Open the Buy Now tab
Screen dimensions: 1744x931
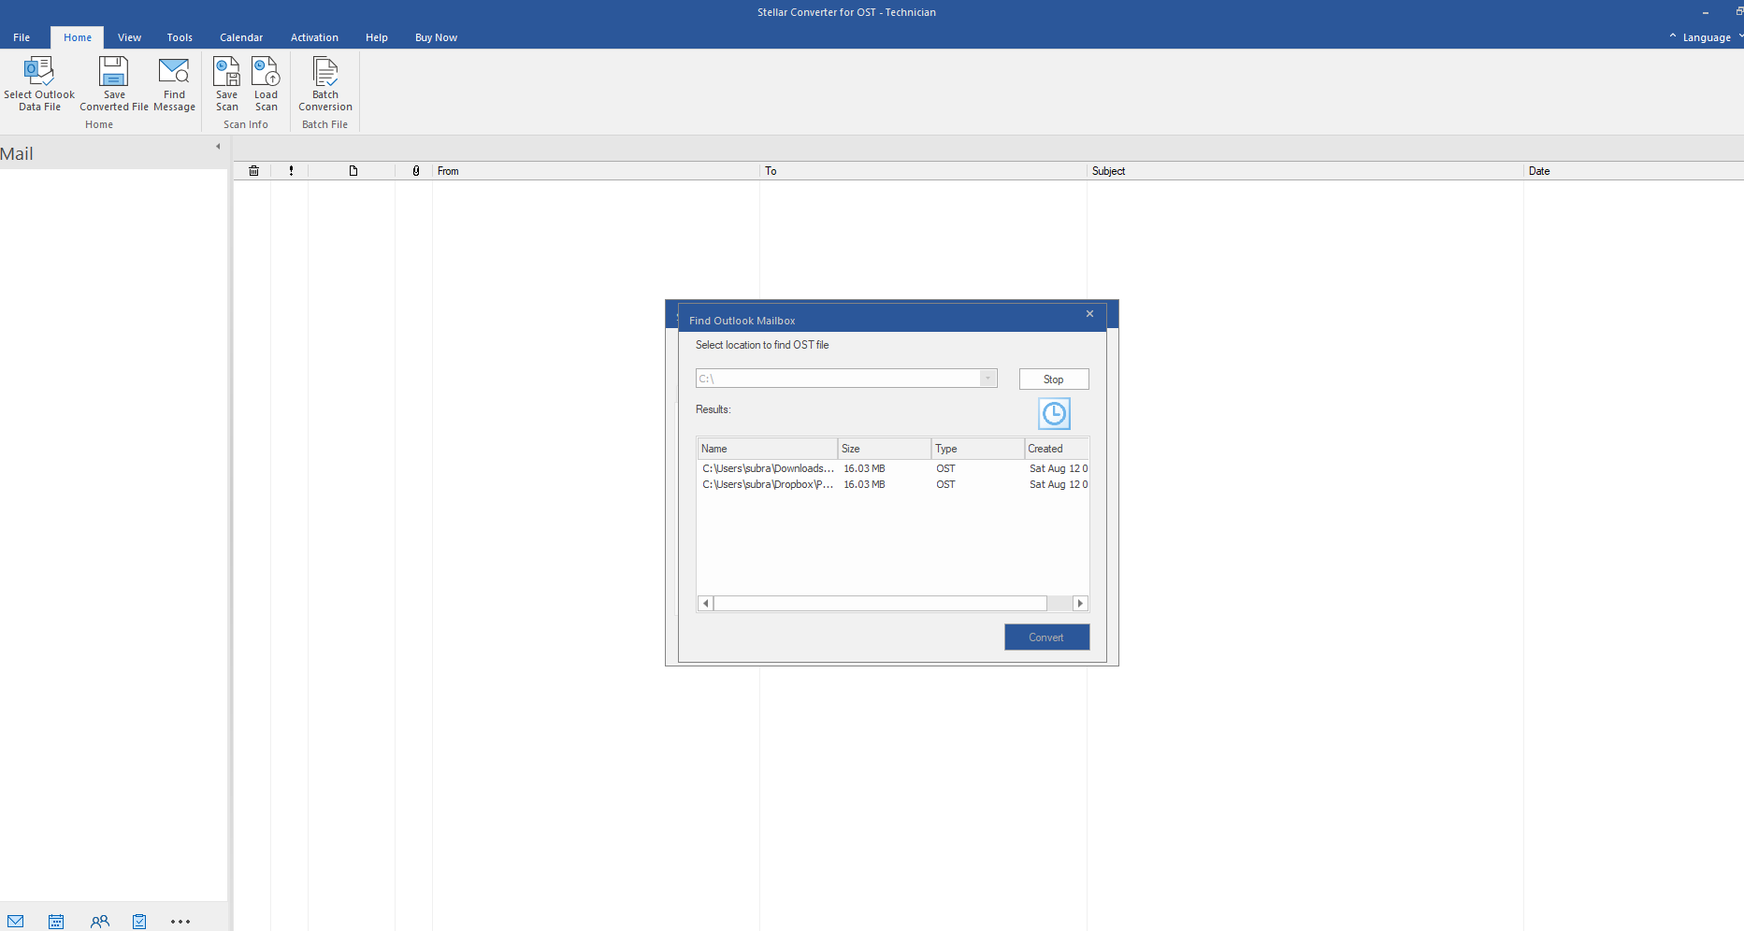coord(436,37)
